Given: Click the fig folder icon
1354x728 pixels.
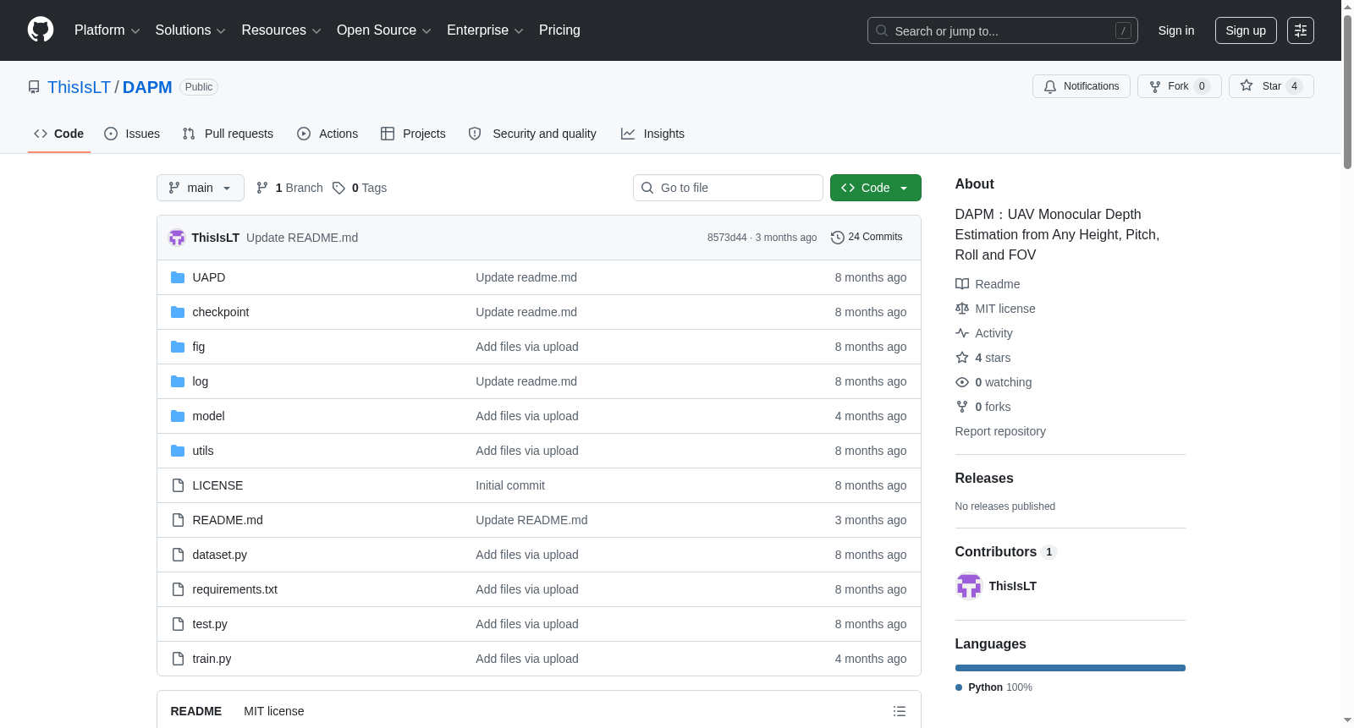Looking at the screenshot, I should tap(178, 347).
